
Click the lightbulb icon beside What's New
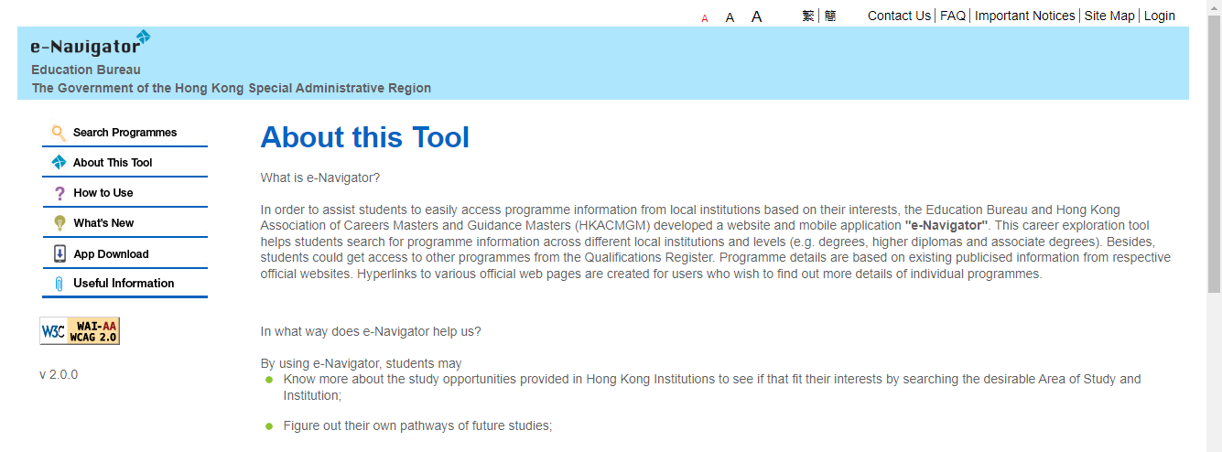click(x=59, y=223)
